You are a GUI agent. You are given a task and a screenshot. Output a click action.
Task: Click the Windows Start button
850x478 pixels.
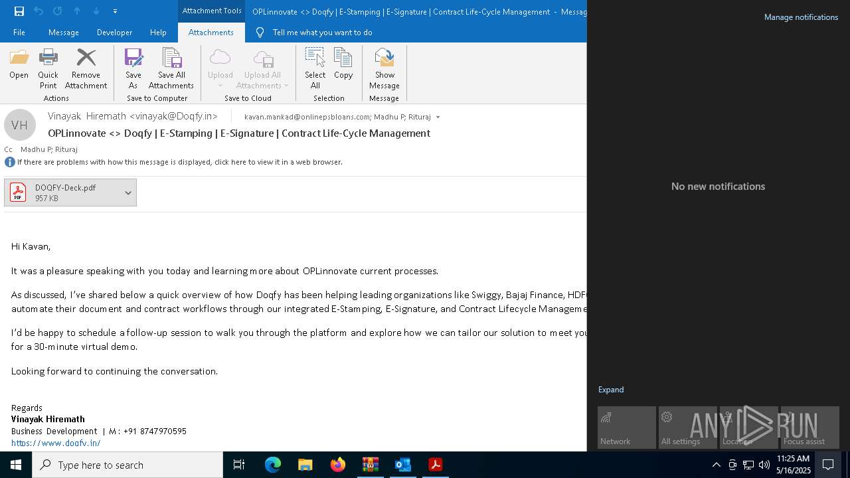[16, 465]
